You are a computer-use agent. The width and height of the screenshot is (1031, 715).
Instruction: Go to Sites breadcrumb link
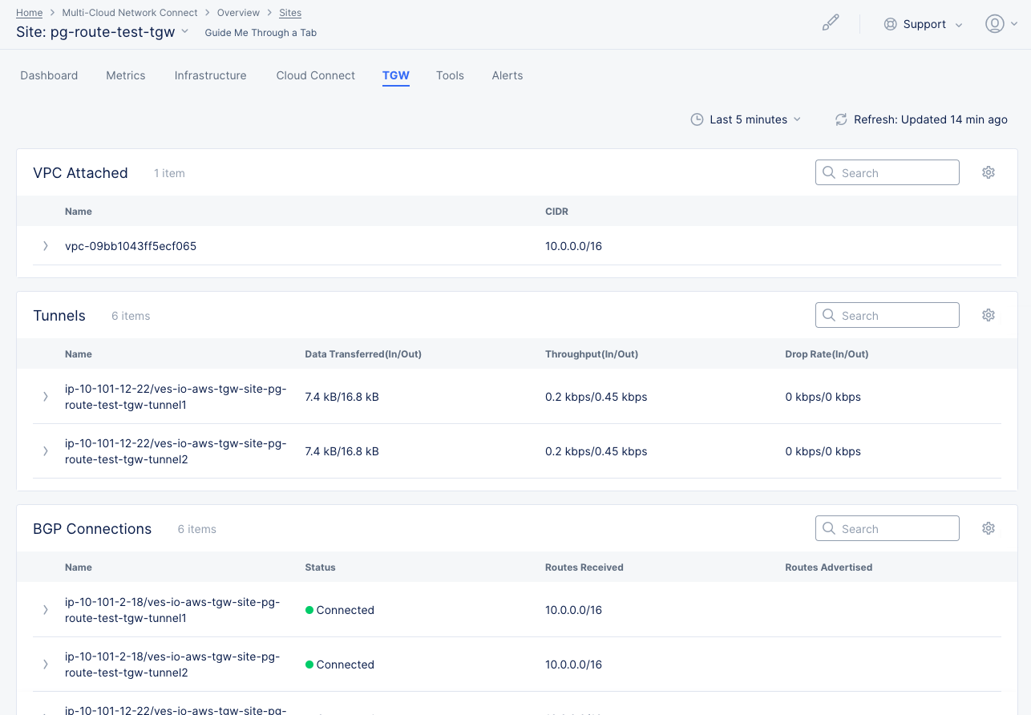pyautogui.click(x=290, y=13)
